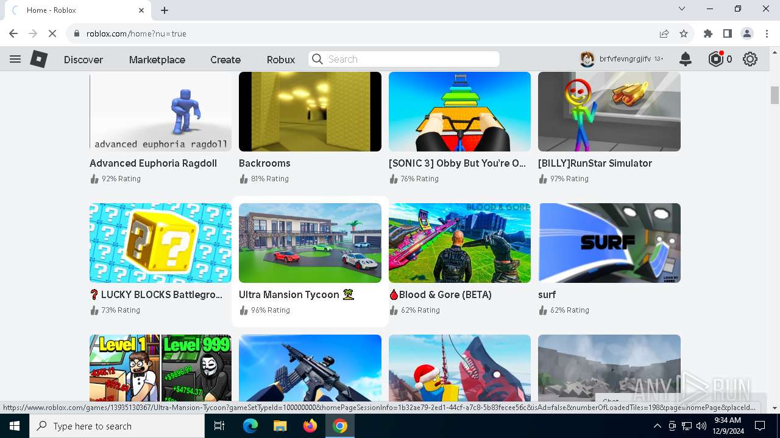Open the Create menu item
780x438 pixels.
[225, 60]
